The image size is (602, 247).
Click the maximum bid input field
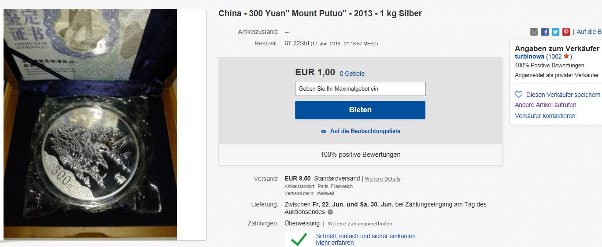tap(360, 89)
